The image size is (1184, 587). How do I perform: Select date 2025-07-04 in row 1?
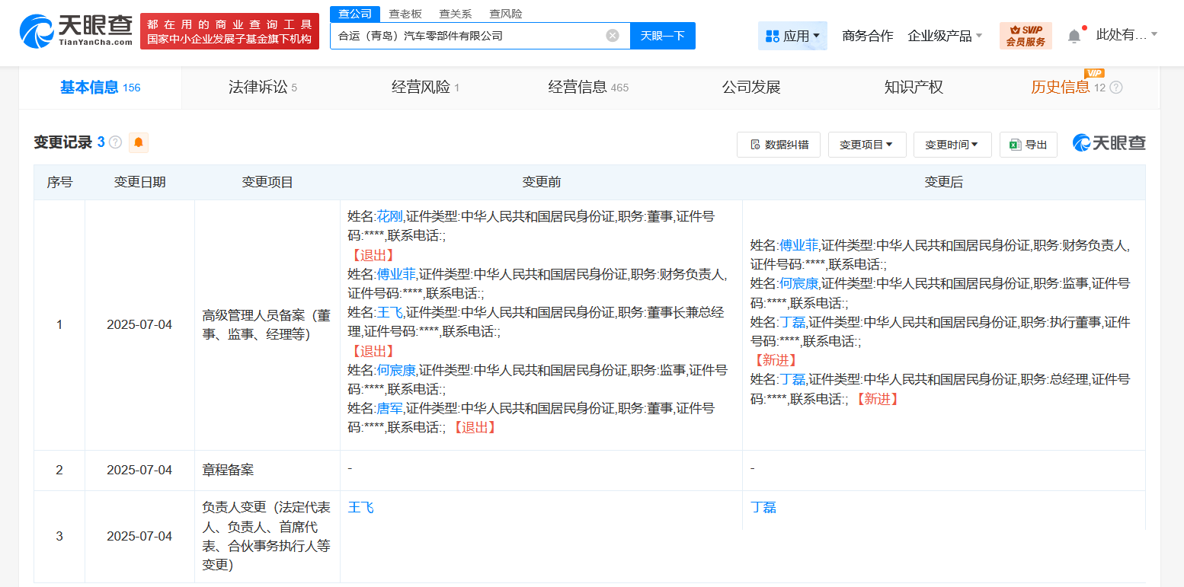[x=139, y=325]
